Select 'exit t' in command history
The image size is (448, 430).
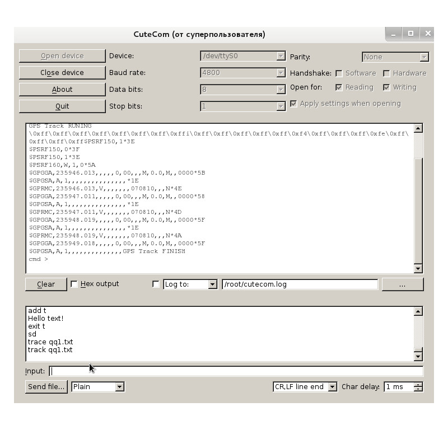pyautogui.click(x=36, y=326)
